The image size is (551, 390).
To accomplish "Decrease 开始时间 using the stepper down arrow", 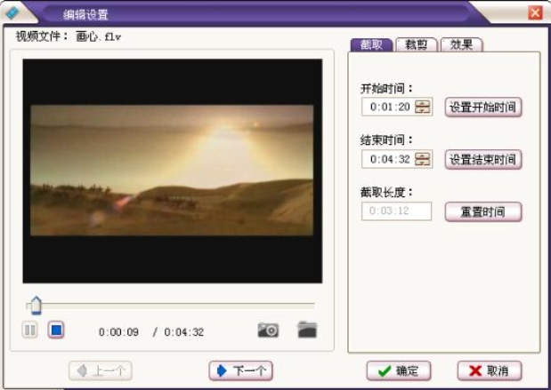I will 423,110.
